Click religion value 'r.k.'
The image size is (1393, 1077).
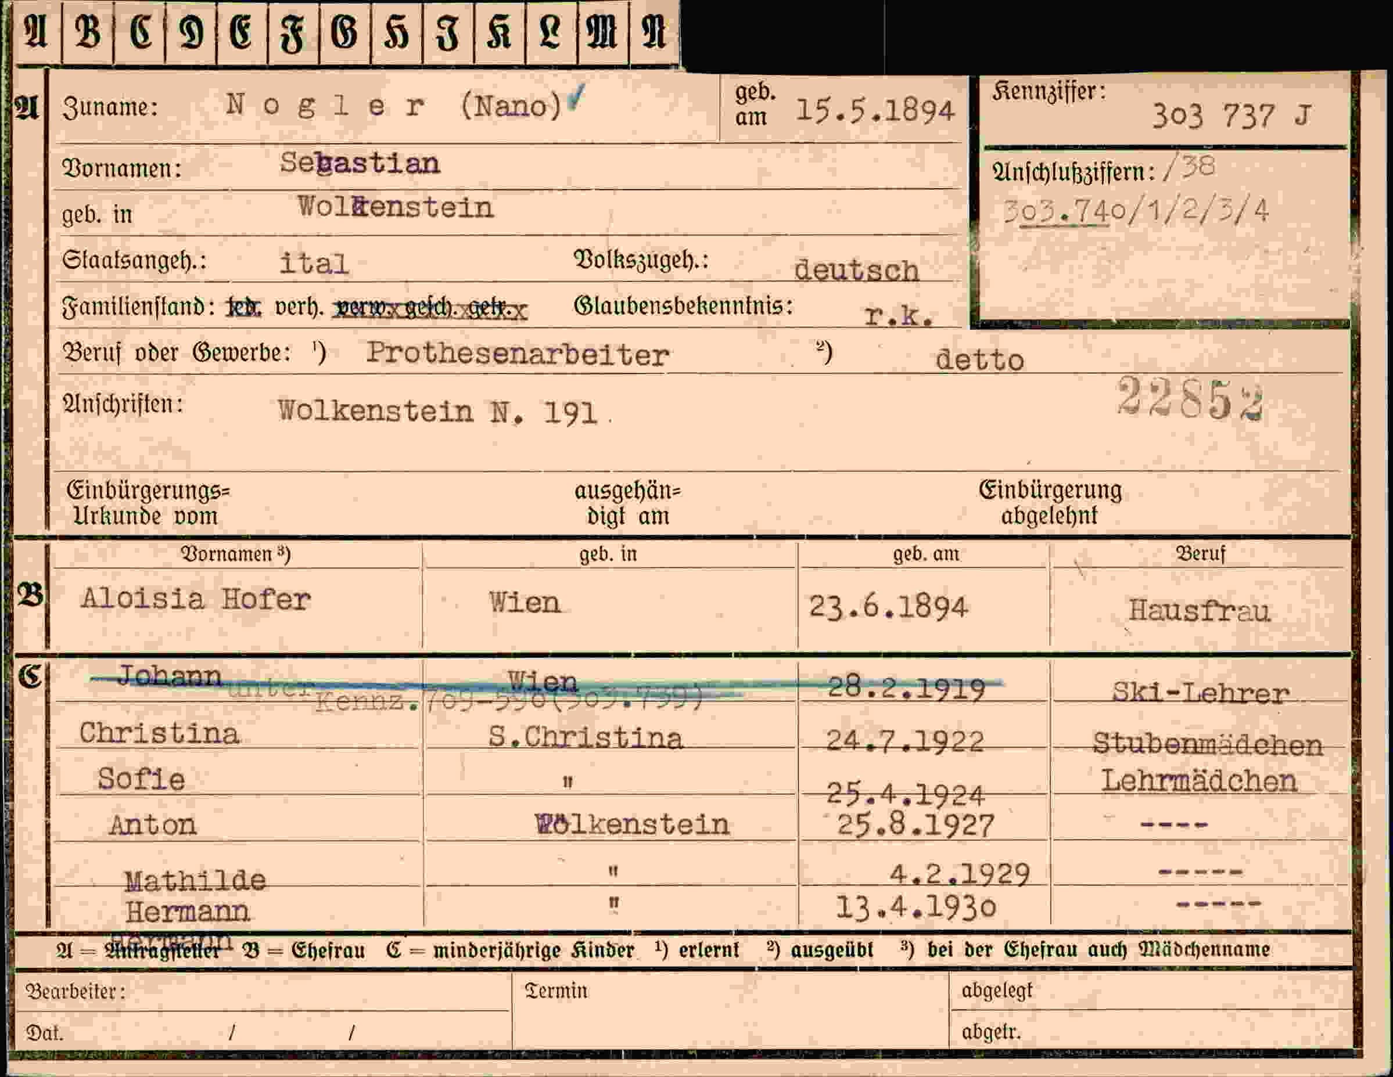tap(899, 315)
